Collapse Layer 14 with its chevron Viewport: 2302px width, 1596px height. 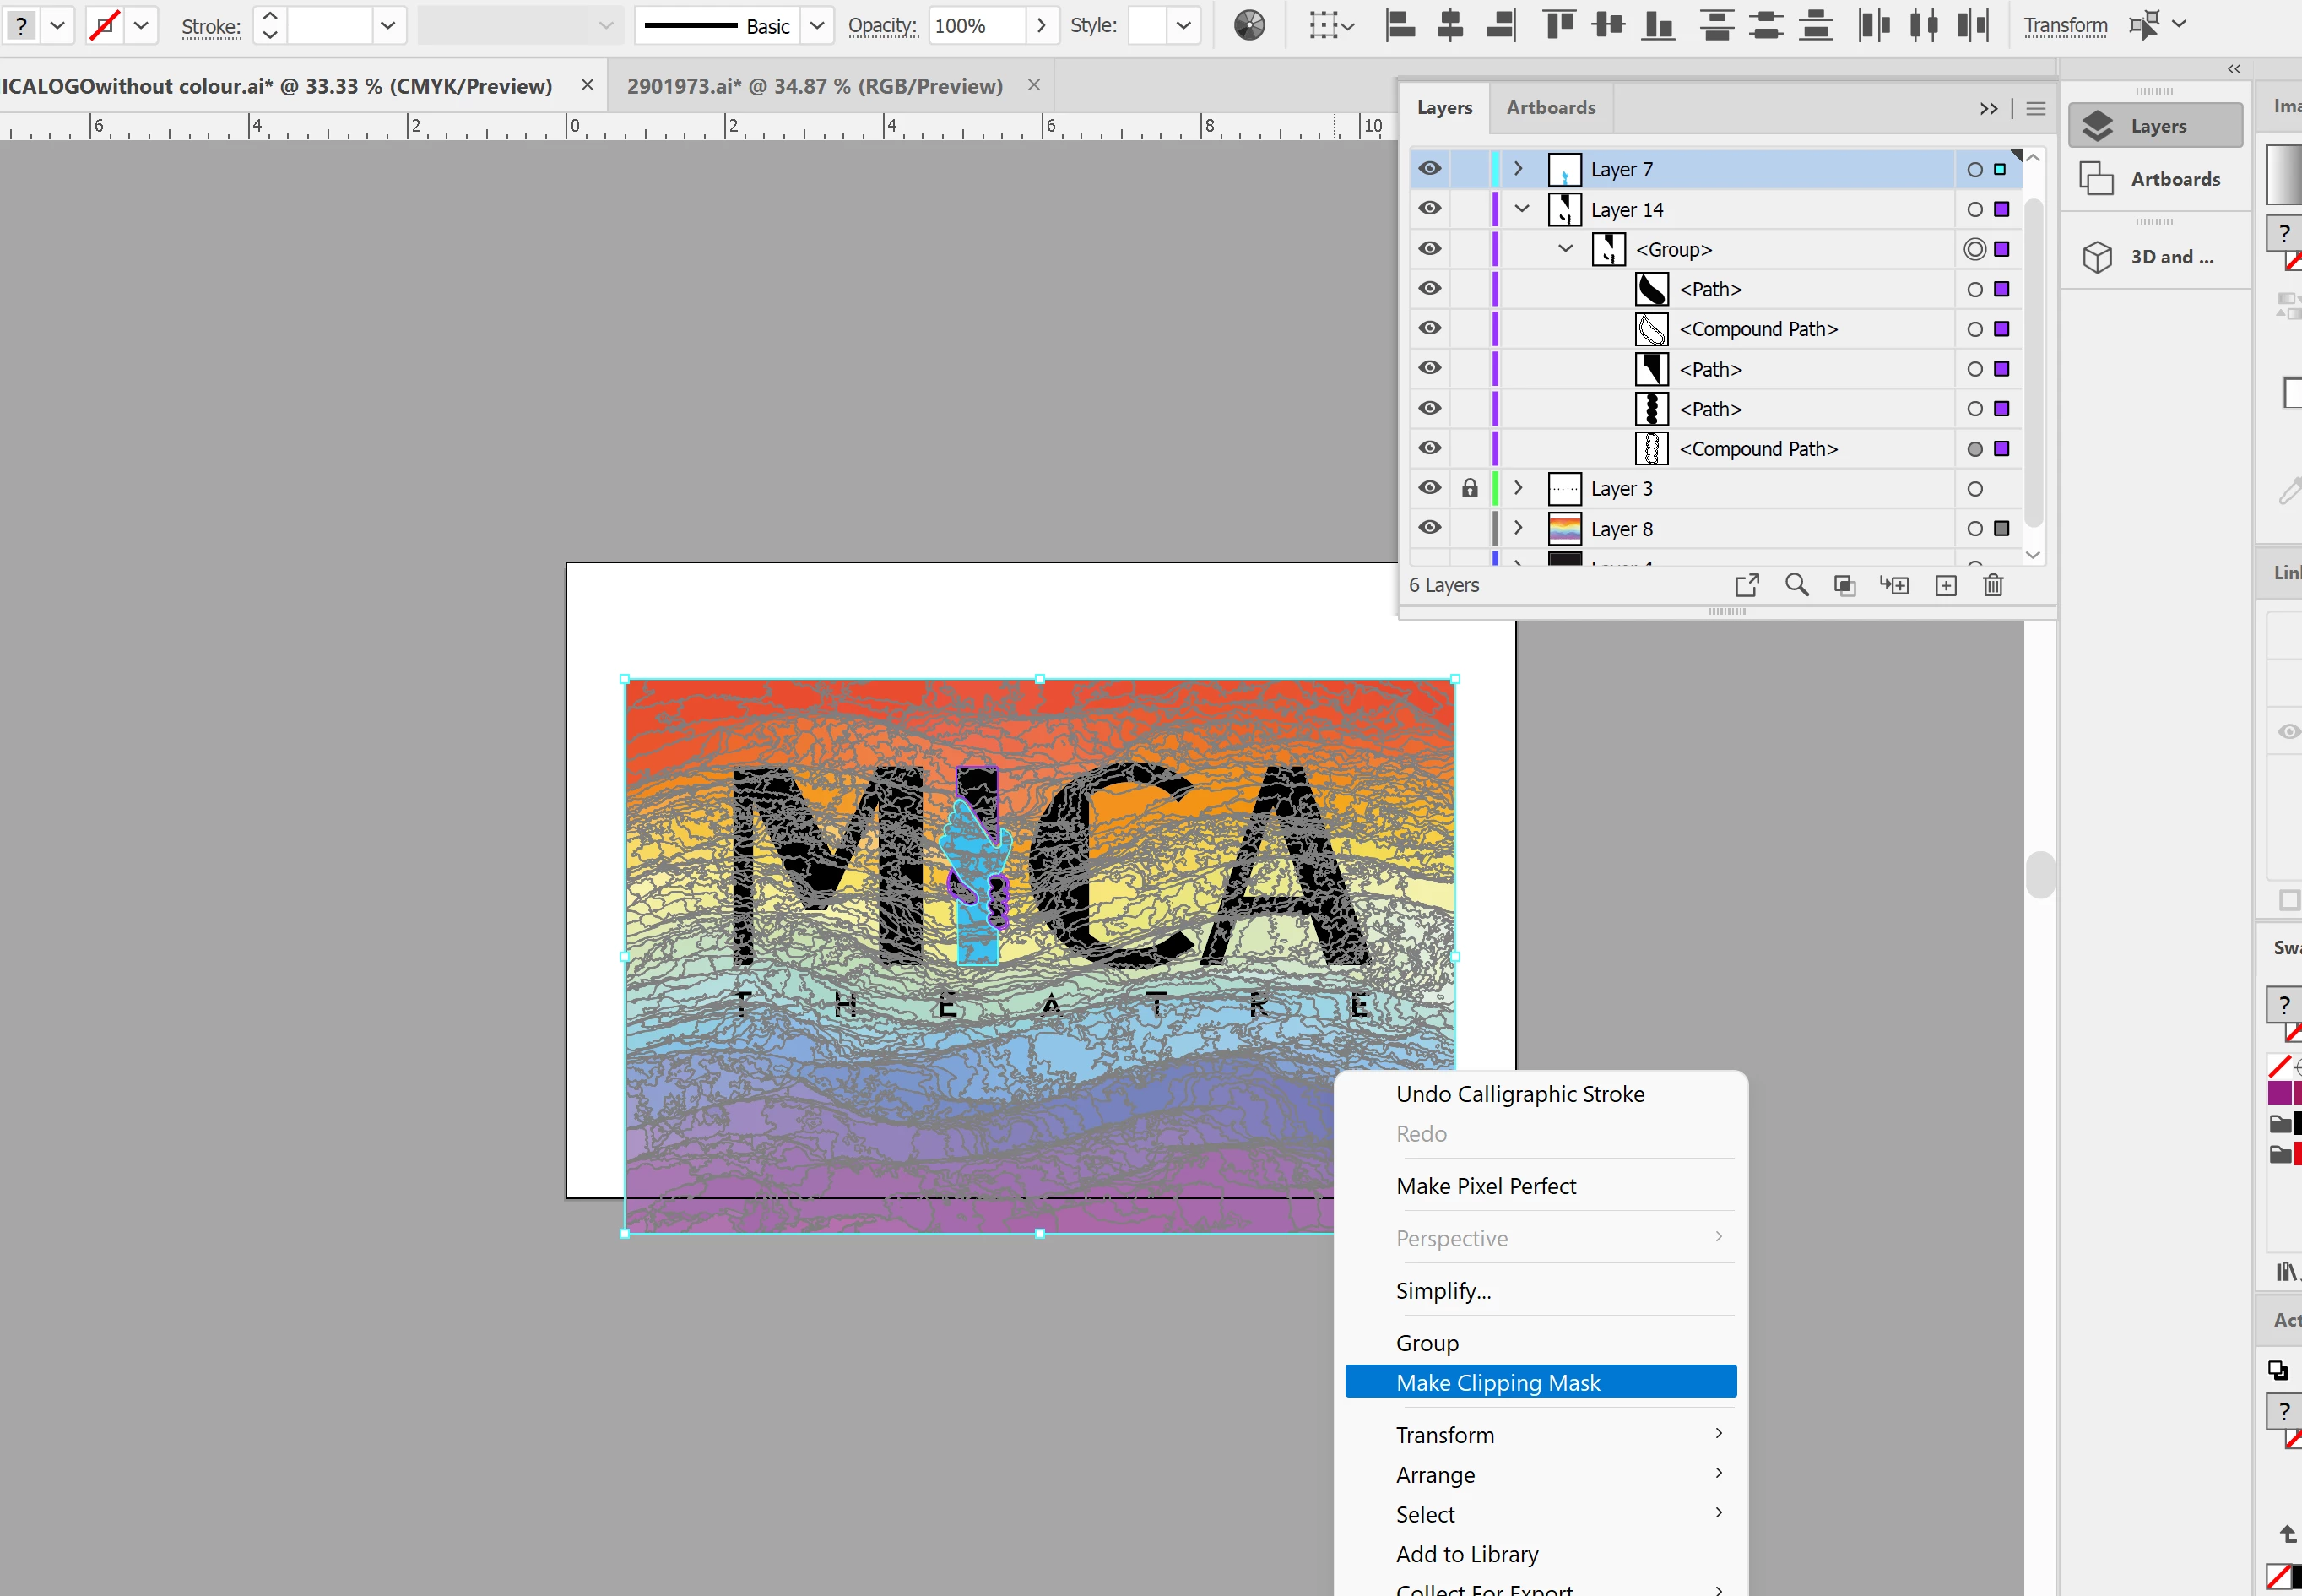pyautogui.click(x=1521, y=209)
